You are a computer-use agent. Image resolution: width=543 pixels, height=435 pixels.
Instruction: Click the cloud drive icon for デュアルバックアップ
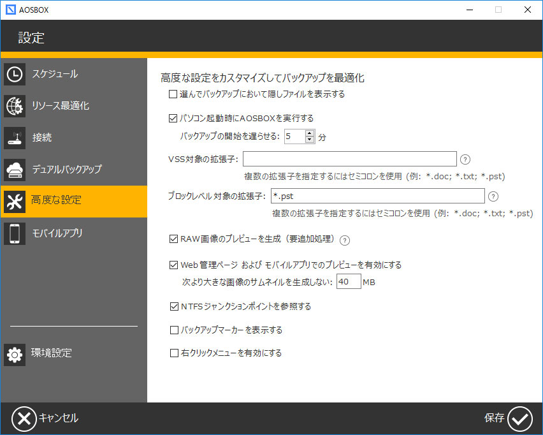click(x=15, y=170)
